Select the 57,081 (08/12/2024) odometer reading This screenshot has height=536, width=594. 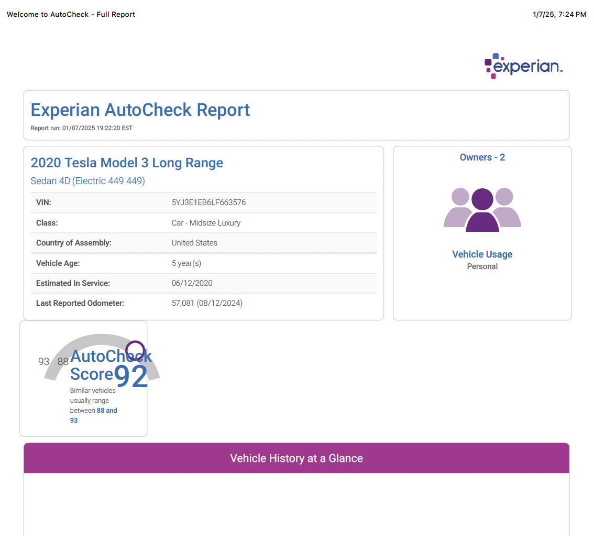point(207,304)
